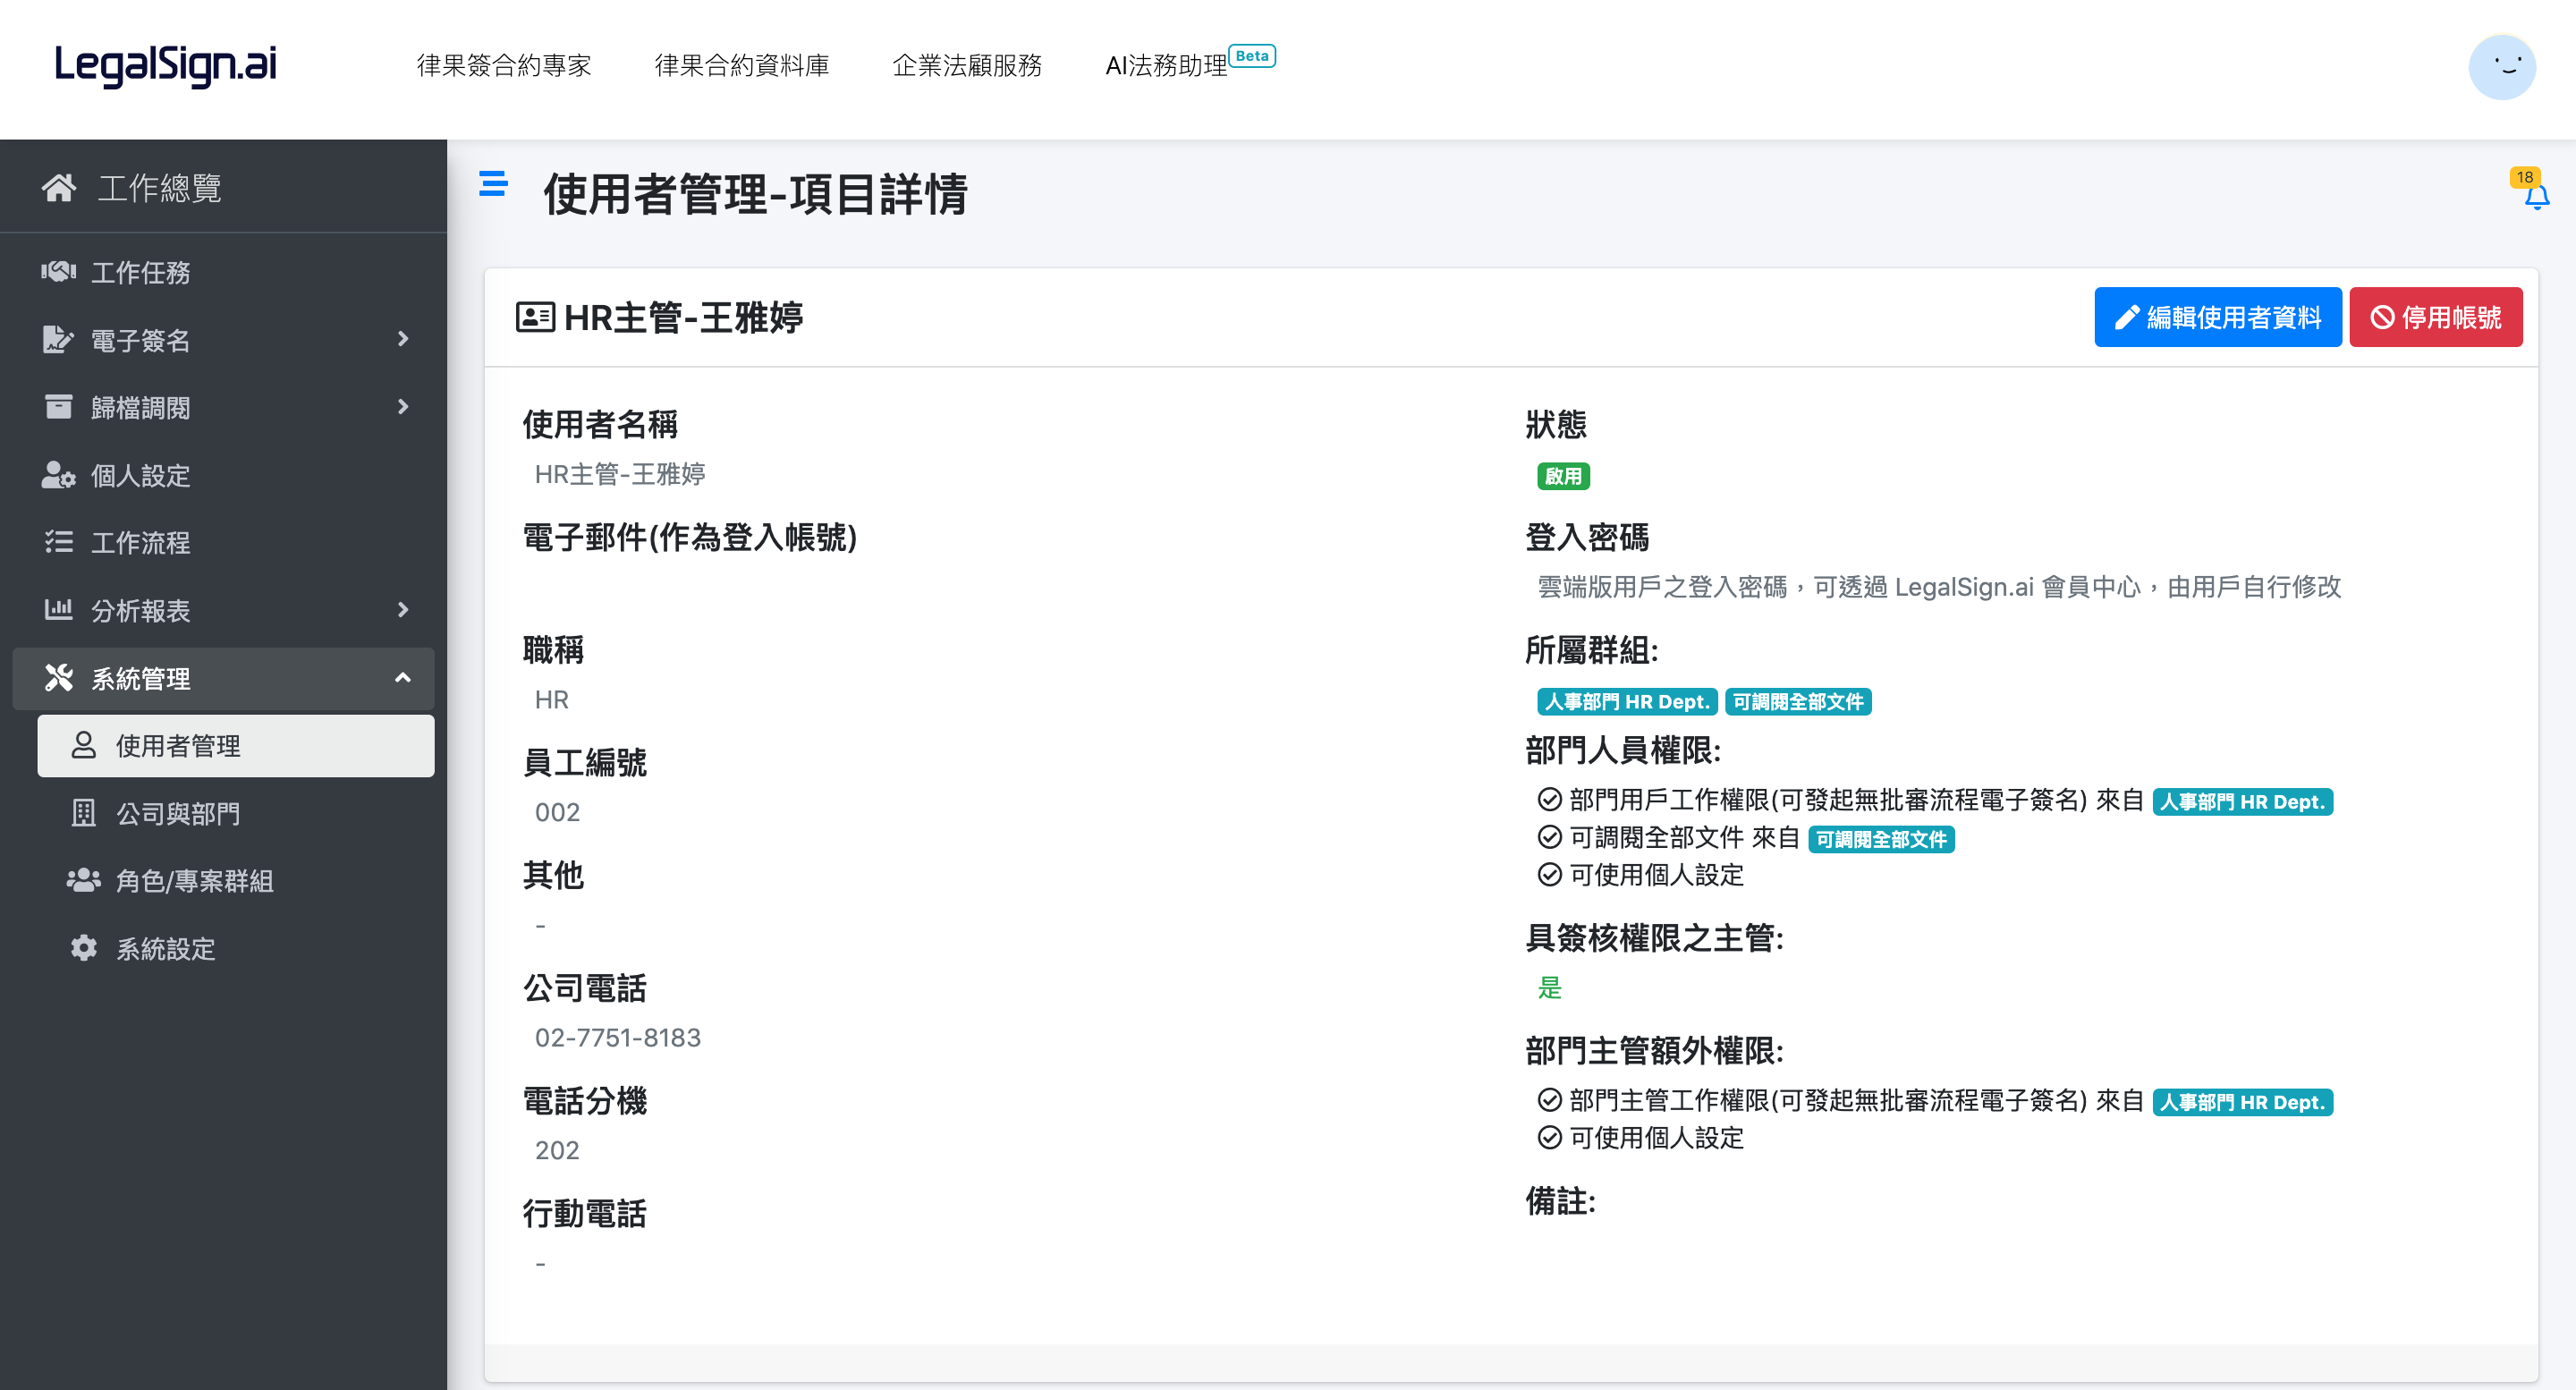Viewport: 2576px width, 1390px height.
Task: Click the employee number 002
Action: pos(557,812)
